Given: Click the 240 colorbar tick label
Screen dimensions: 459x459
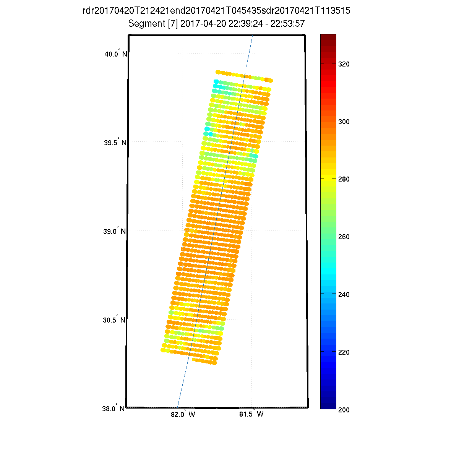Looking at the screenshot, I should click(x=344, y=295).
